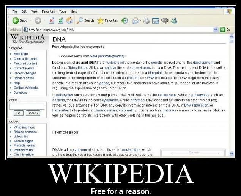Follow the blueprint link
The image size is (241, 196).
[x=155, y=73]
